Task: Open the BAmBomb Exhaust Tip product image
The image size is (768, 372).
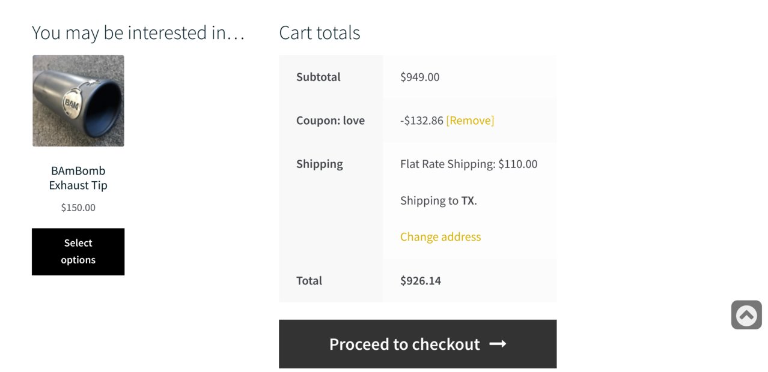Action: tap(78, 101)
